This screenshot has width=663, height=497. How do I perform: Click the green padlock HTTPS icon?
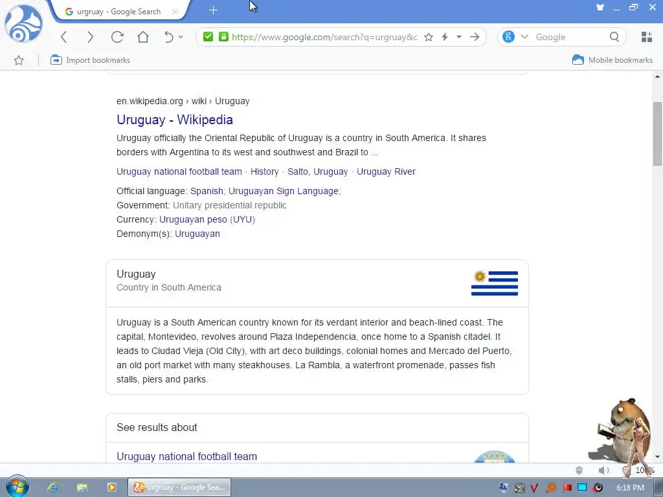[223, 37]
